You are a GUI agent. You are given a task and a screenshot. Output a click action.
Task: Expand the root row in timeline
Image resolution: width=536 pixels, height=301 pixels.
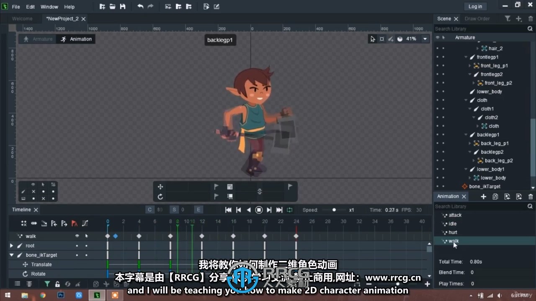12,246
